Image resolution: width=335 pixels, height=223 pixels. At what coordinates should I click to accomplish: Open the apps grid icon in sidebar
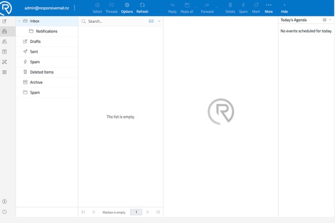coord(4,72)
